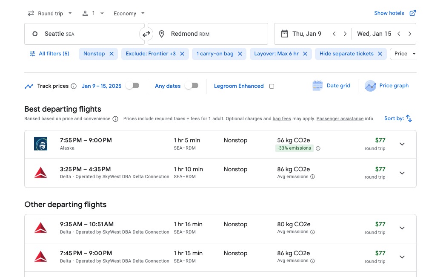Open the Round trip dropdown
This screenshot has width=446, height=277.
coord(49,13)
